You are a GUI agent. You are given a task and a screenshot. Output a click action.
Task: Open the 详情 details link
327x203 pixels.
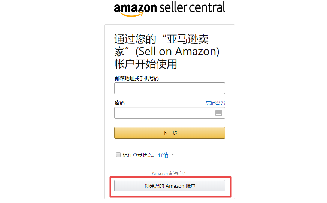point(163,155)
